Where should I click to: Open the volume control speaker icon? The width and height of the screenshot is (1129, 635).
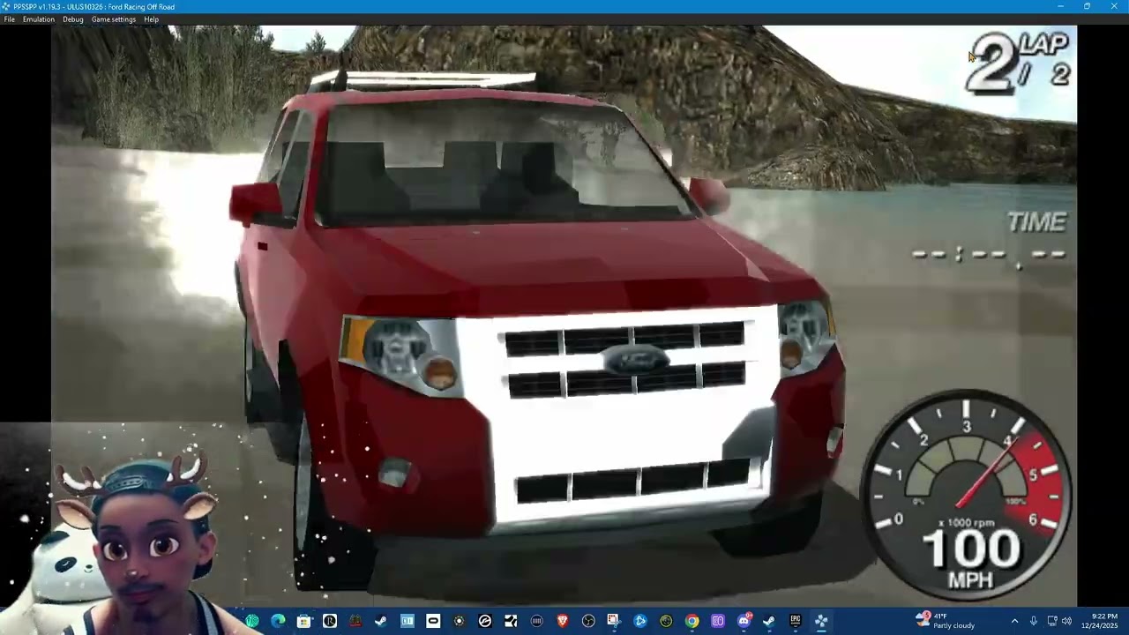pyautogui.click(x=1066, y=621)
